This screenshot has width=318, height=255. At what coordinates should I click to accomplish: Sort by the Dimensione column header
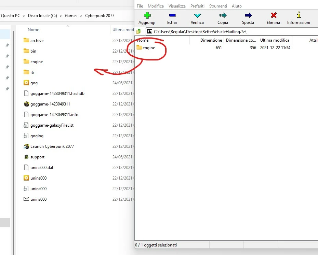click(x=211, y=40)
